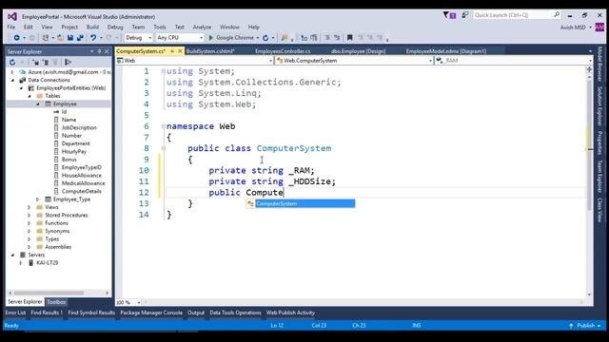Open the Output panel tab
The width and height of the screenshot is (609, 342).
point(196,313)
